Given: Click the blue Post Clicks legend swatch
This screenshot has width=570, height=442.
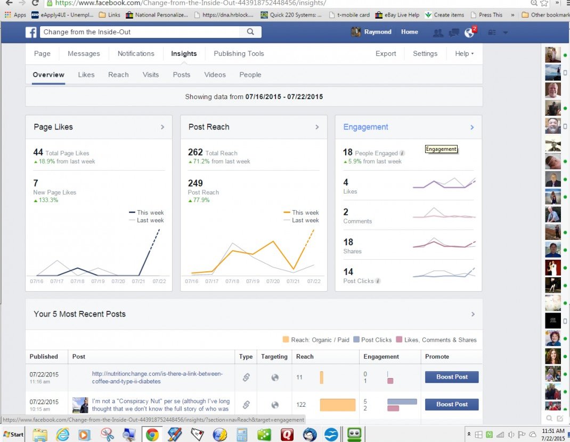Looking at the screenshot, I should 356,340.
